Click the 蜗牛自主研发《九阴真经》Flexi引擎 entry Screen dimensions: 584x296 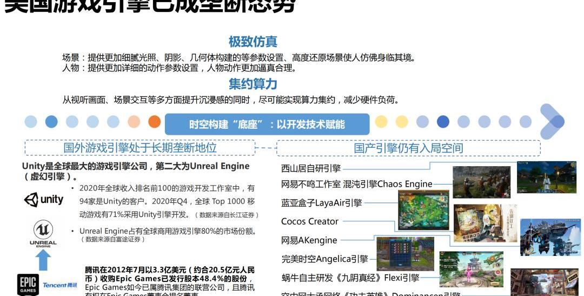(x=350, y=278)
